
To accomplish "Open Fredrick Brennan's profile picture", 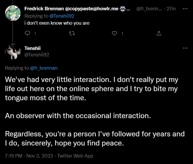I will click(x=13, y=13).
